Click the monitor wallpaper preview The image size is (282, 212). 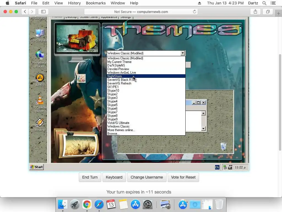click(77, 38)
